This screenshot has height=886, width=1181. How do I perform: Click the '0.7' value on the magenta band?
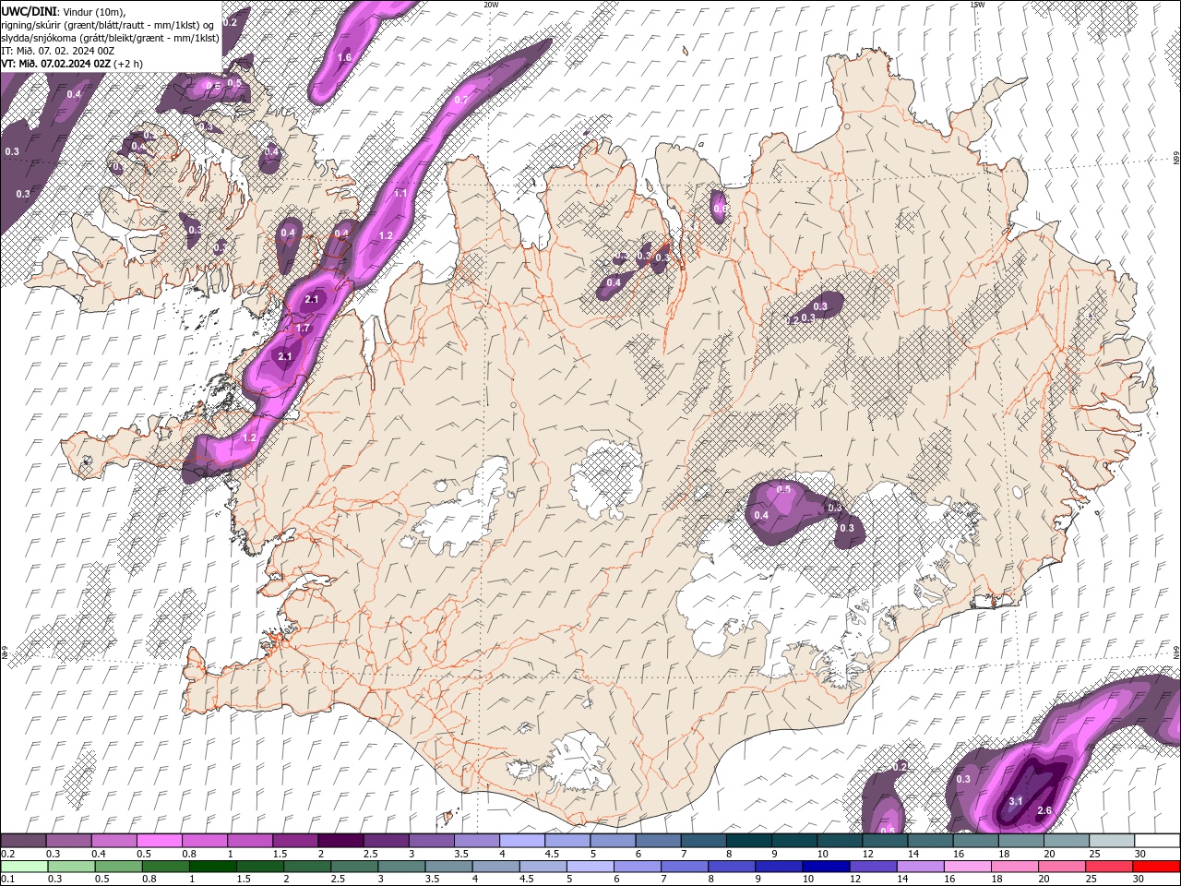(x=461, y=100)
